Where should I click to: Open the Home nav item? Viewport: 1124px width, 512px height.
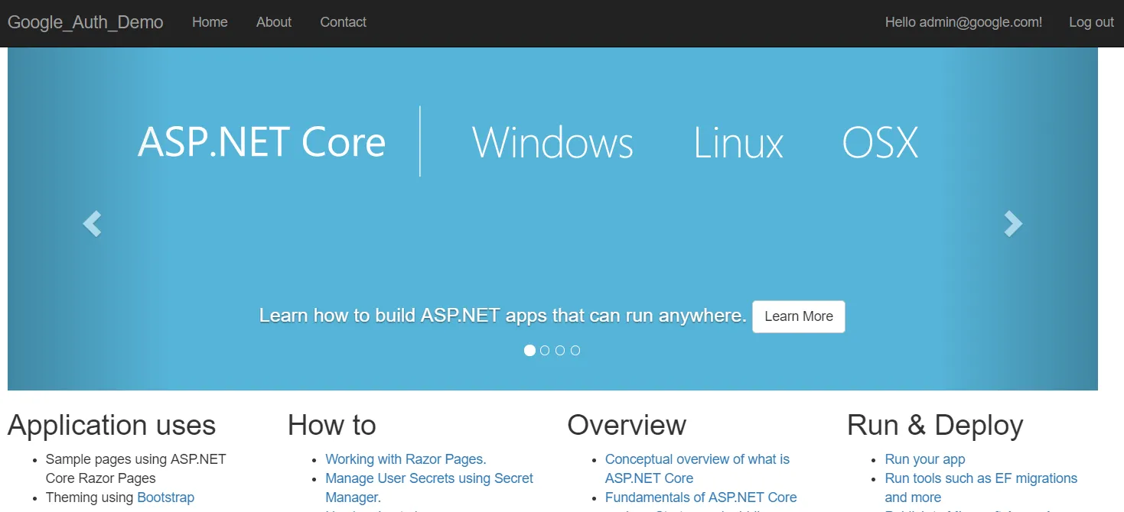[210, 22]
